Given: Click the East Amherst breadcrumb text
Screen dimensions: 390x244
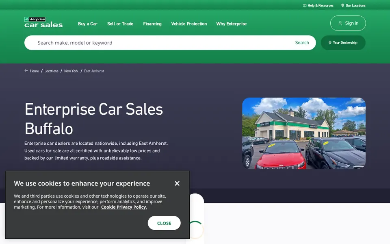Looking at the screenshot, I should pyautogui.click(x=94, y=71).
